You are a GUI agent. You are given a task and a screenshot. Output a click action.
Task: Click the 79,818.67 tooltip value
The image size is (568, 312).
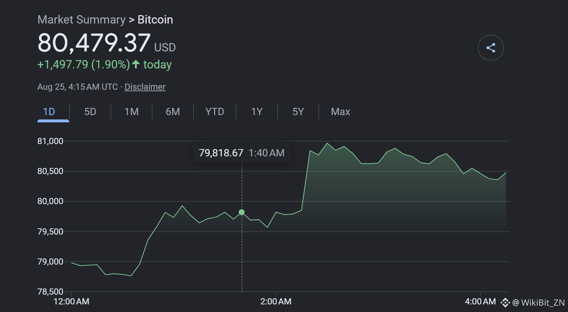point(221,153)
